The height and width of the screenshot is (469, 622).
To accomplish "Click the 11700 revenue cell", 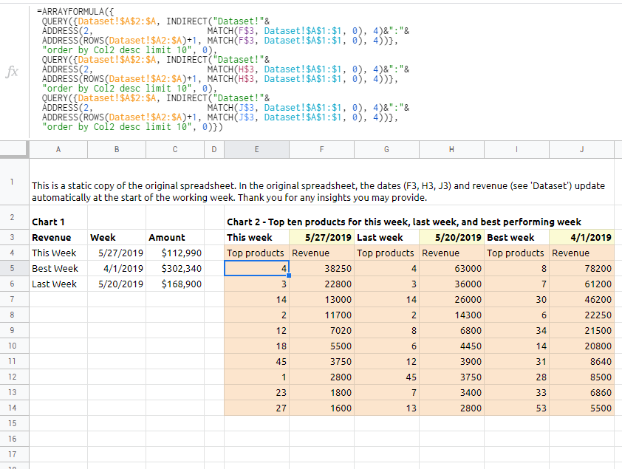I will click(321, 315).
